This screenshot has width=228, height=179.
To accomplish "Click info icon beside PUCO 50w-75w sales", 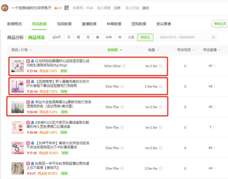I will [x=122, y=128].
